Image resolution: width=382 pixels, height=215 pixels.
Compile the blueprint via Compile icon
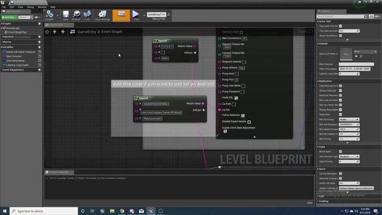coord(50,15)
